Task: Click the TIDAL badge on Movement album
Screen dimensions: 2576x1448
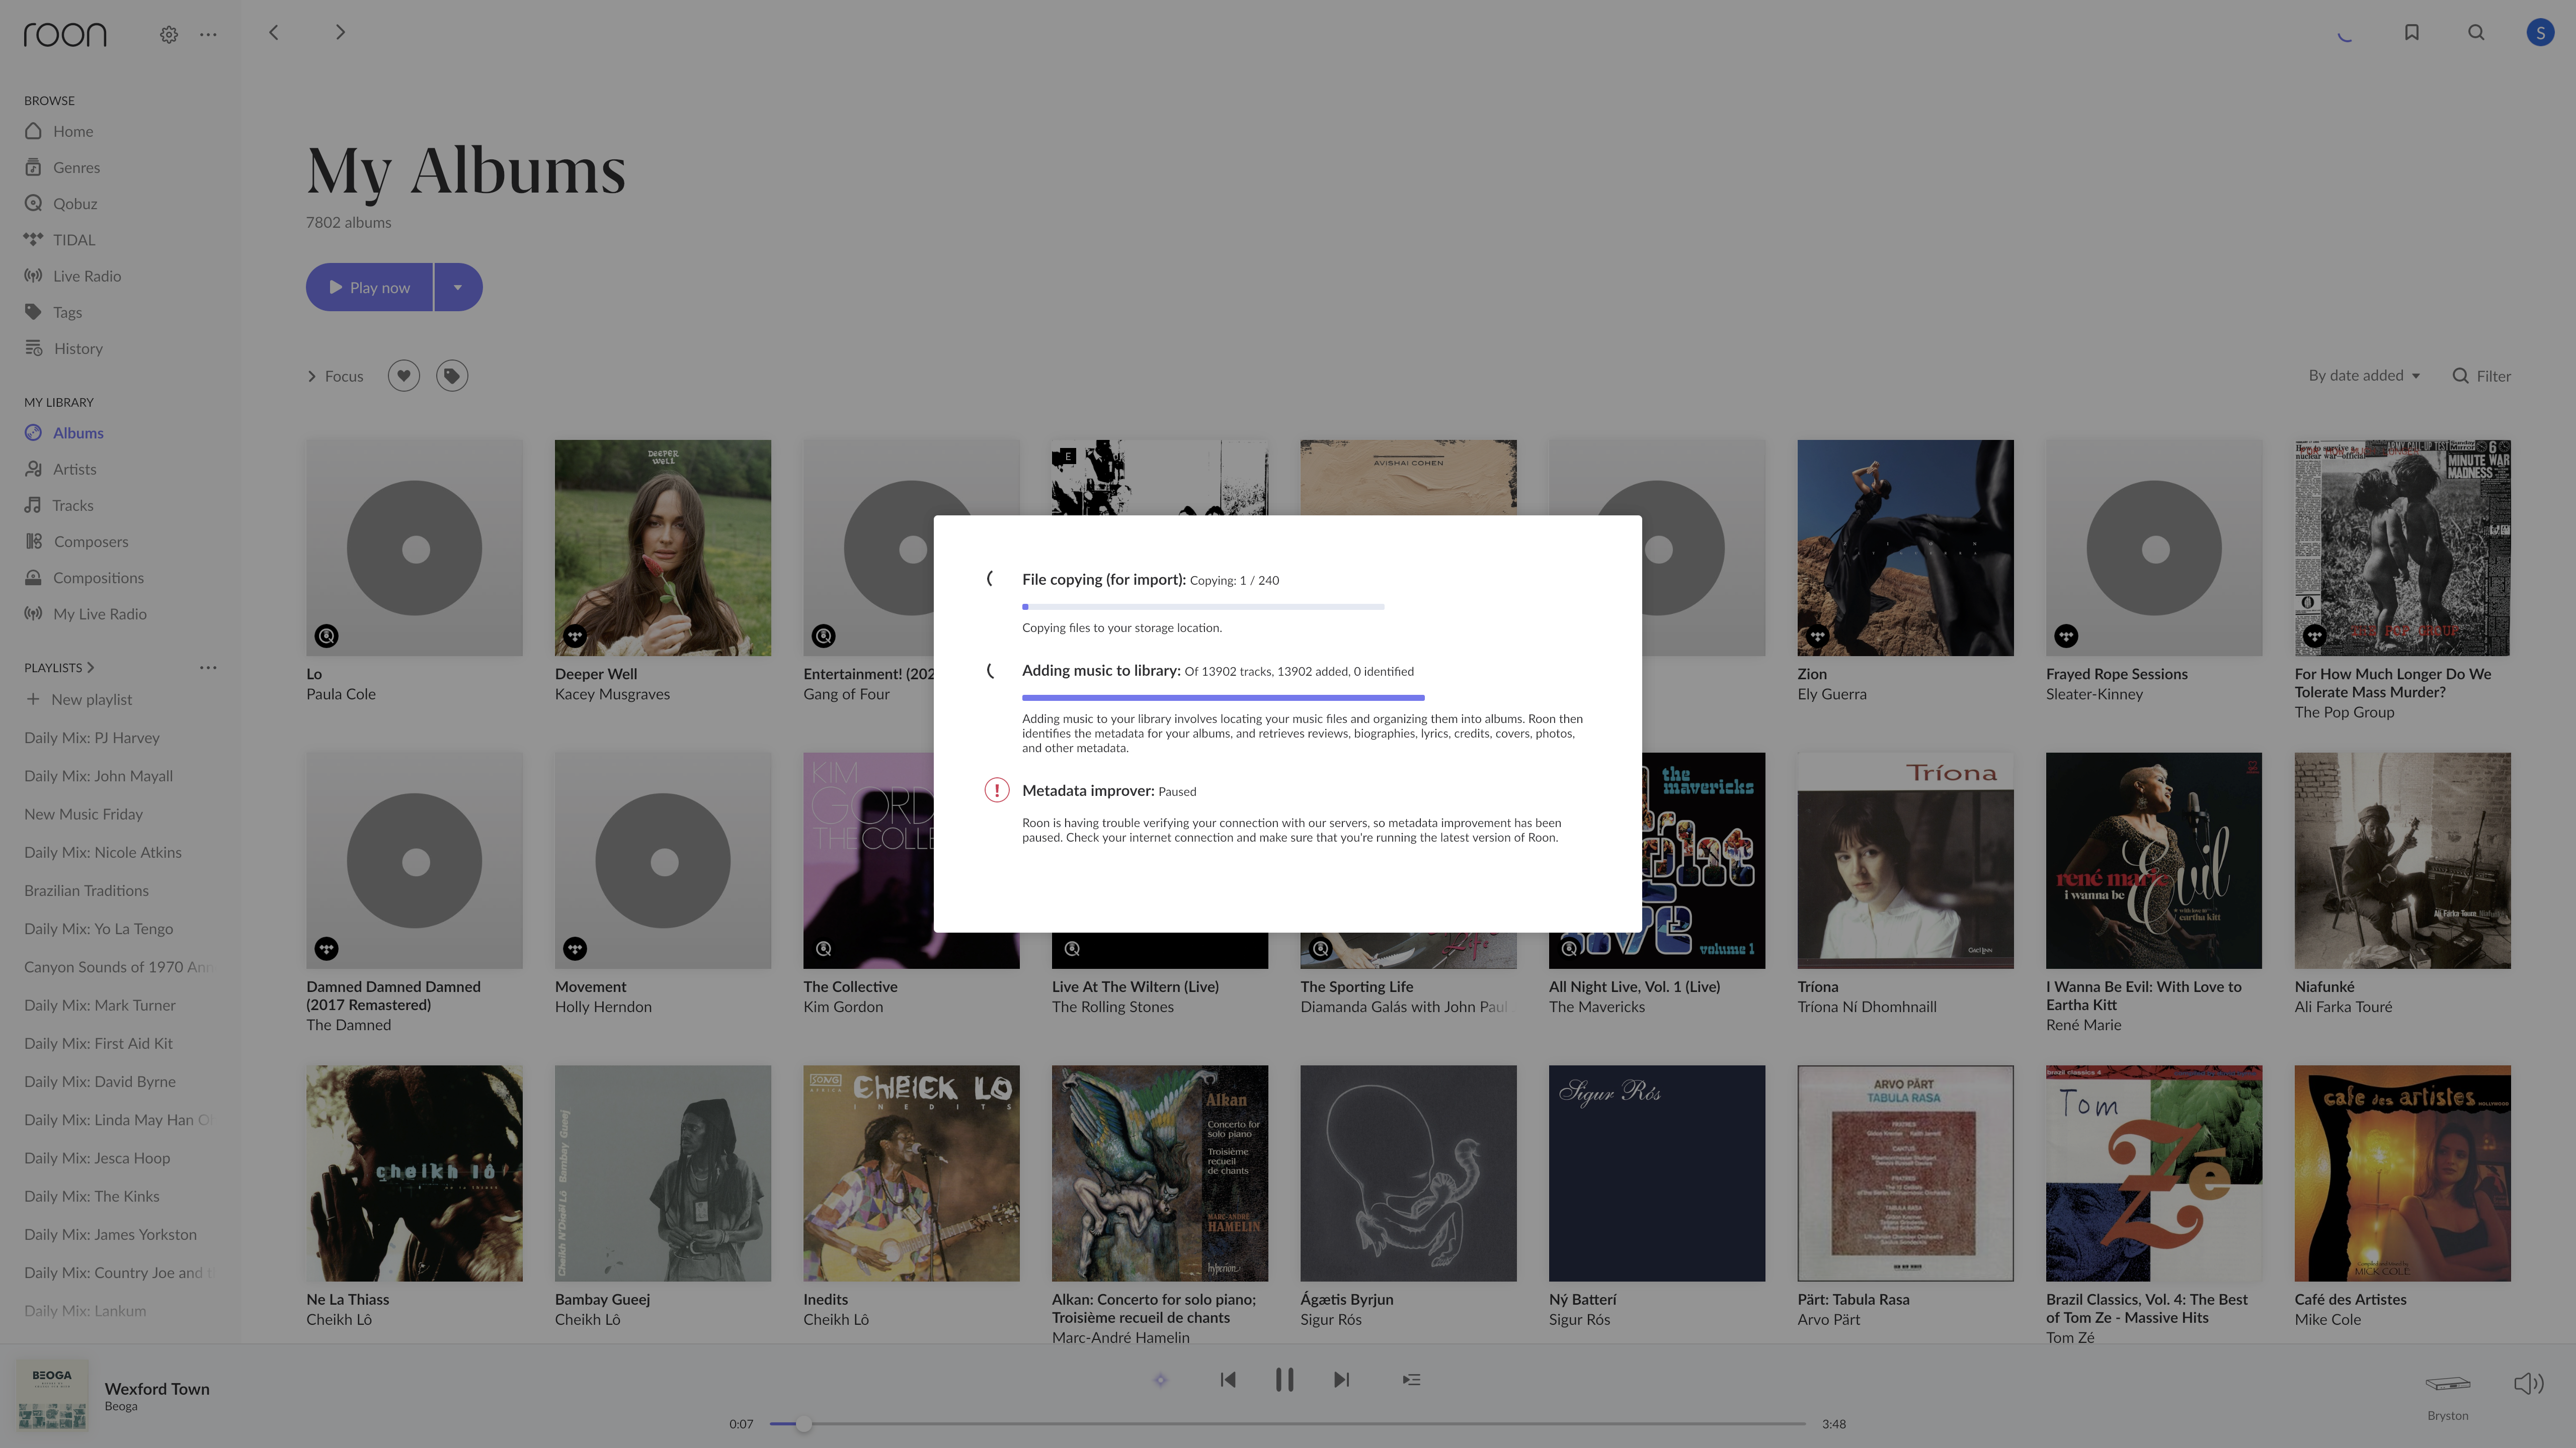Action: pos(575,948)
